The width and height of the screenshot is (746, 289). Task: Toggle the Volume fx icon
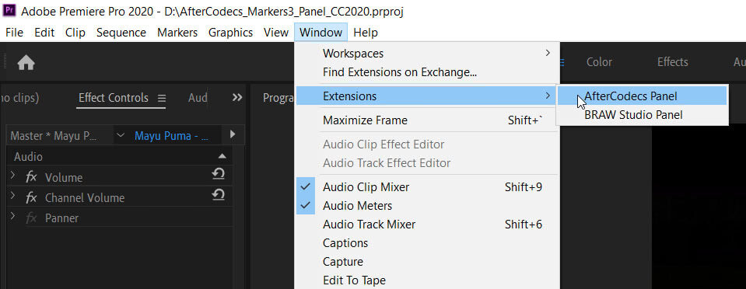click(x=31, y=177)
